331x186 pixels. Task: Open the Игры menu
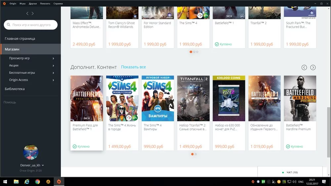[x=23, y=4]
